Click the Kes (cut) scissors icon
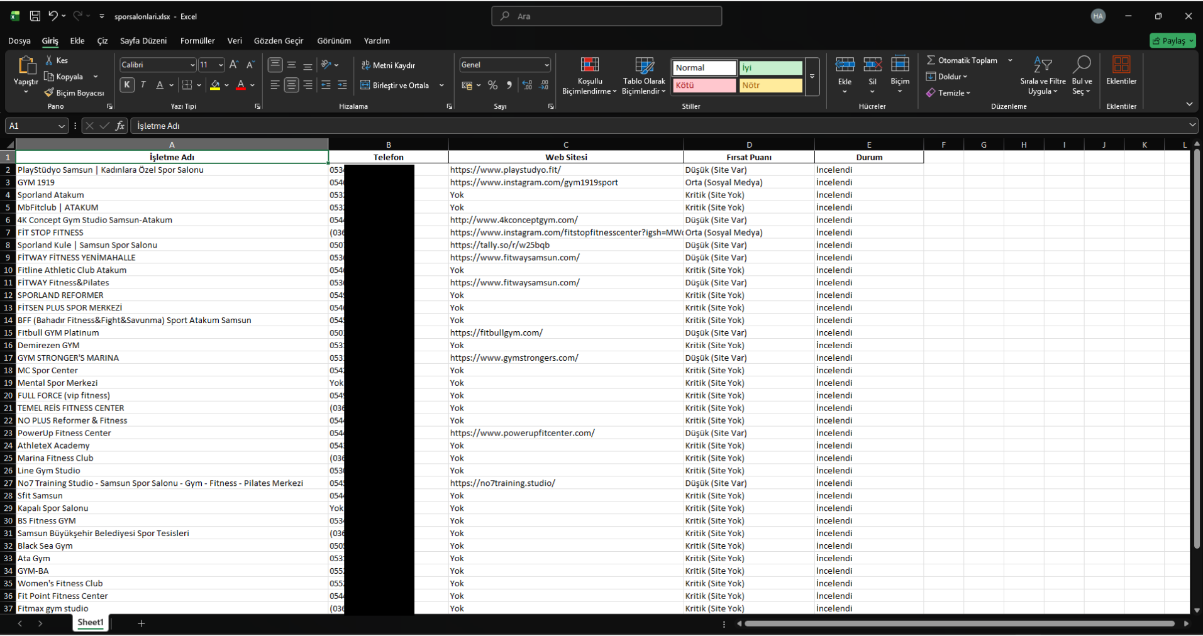Screen dimensions: 1203x636 (49, 60)
